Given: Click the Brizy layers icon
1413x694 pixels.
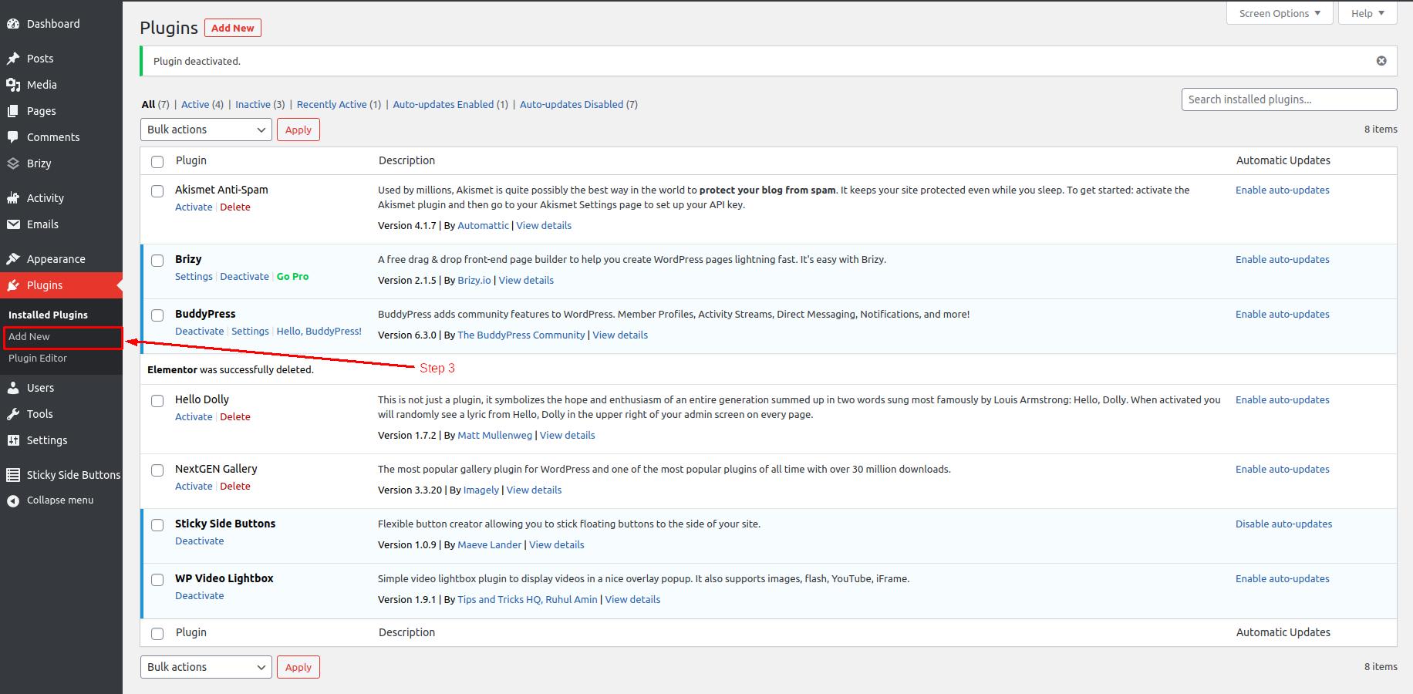Looking at the screenshot, I should pyautogui.click(x=13, y=163).
